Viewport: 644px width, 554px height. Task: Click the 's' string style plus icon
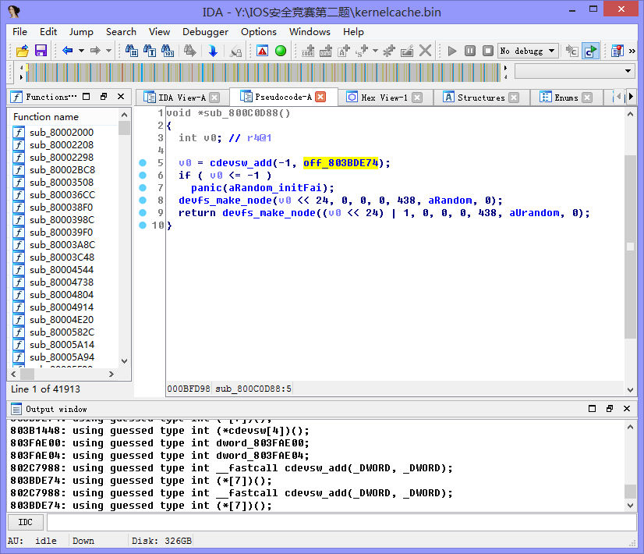click(x=362, y=51)
